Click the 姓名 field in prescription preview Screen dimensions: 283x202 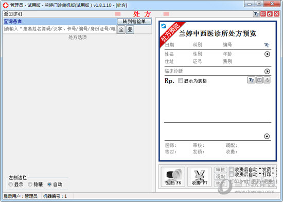tap(169, 54)
